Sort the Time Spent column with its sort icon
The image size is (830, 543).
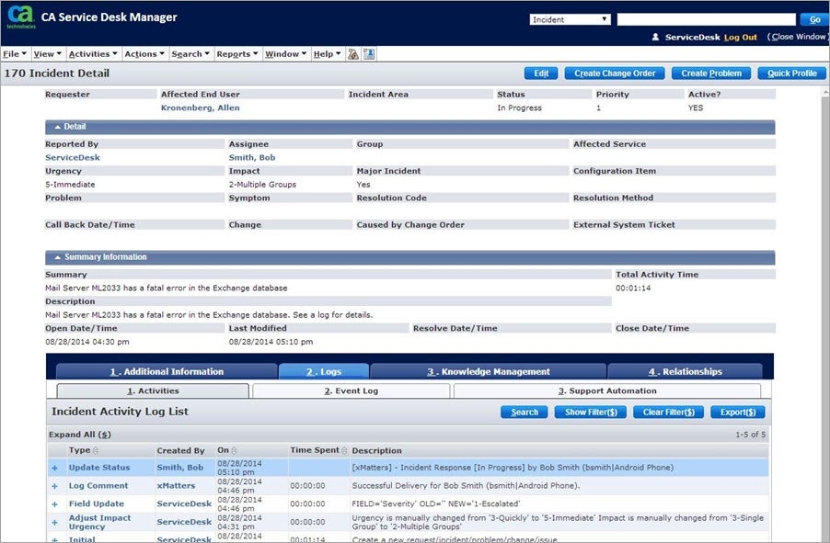(x=342, y=450)
